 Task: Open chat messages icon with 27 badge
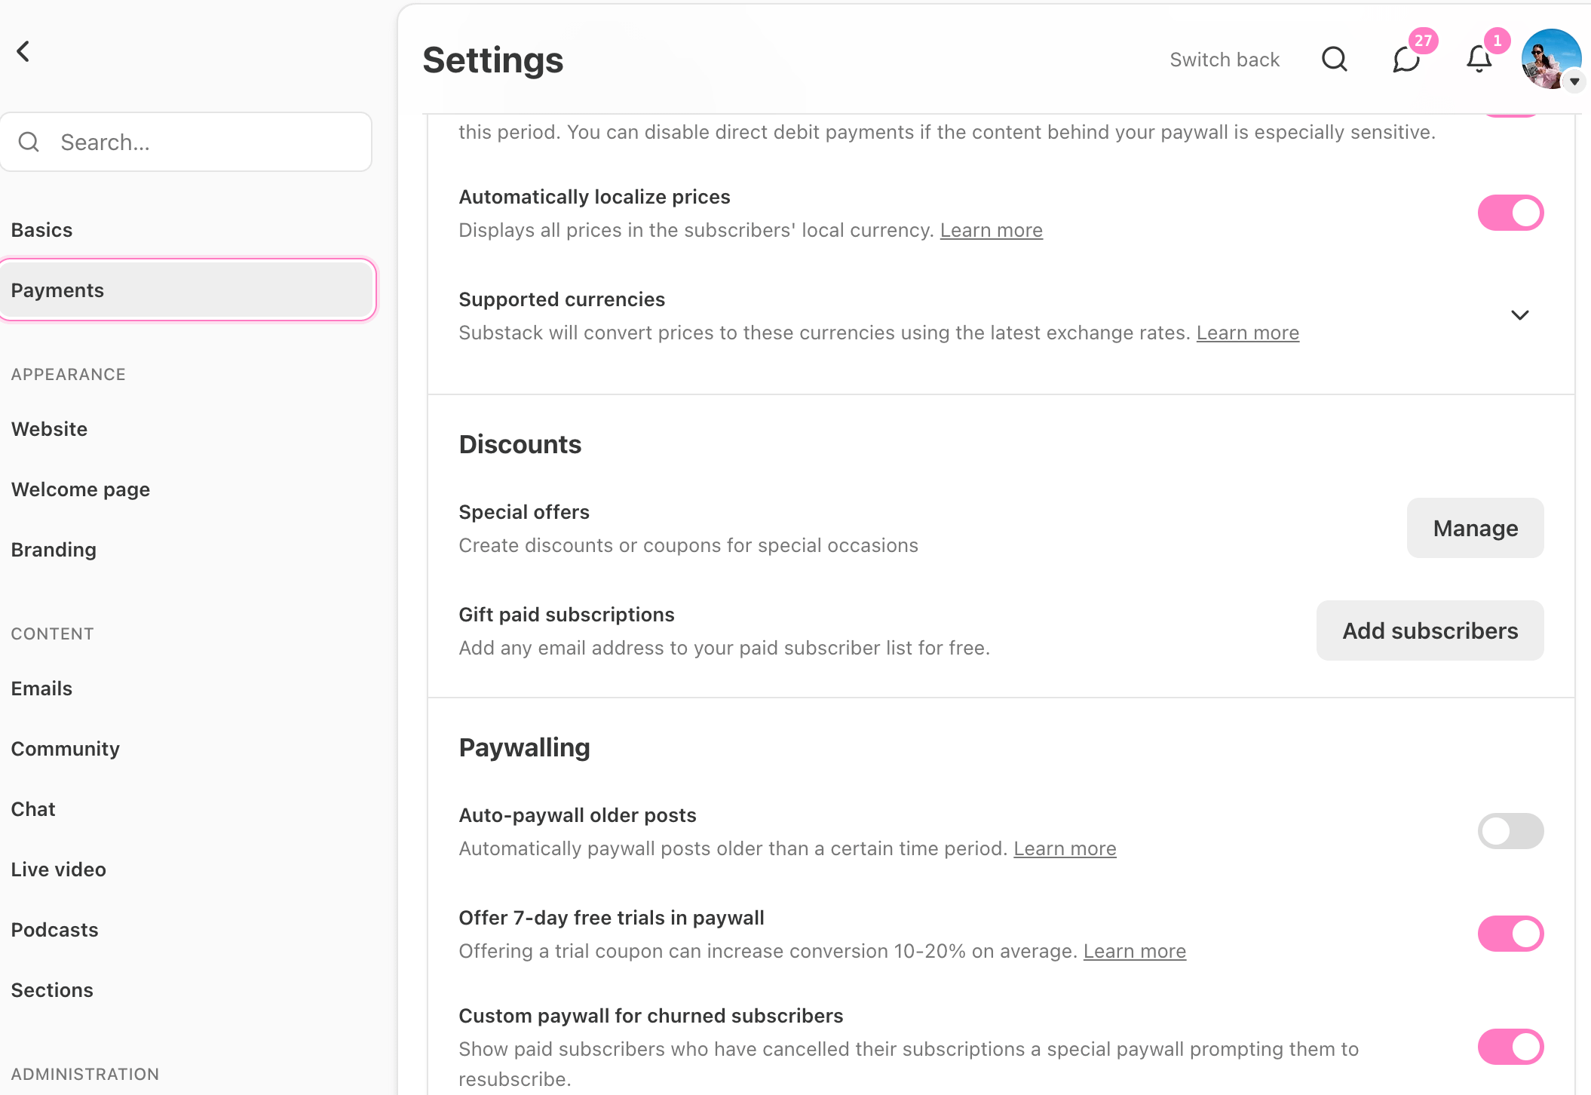pos(1406,59)
